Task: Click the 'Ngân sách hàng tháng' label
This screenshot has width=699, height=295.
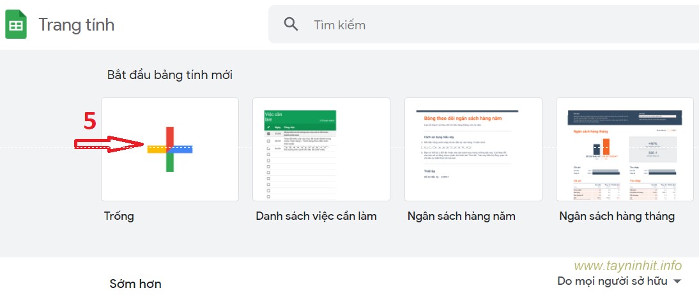Action: click(617, 216)
